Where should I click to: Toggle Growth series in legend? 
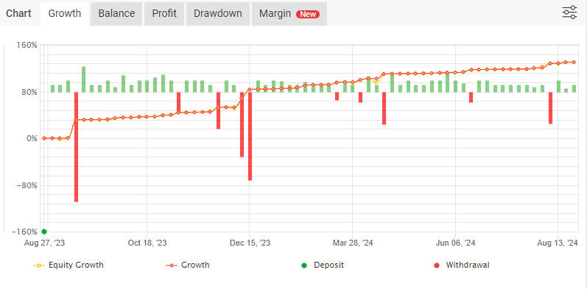pos(188,265)
